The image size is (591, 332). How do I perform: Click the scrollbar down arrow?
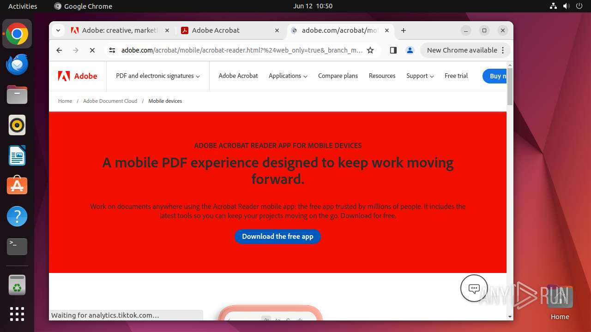510,317
